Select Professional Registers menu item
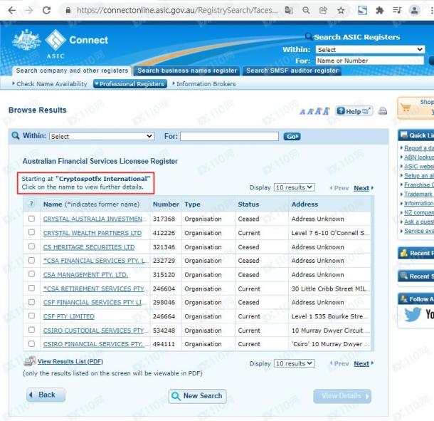 pos(130,83)
